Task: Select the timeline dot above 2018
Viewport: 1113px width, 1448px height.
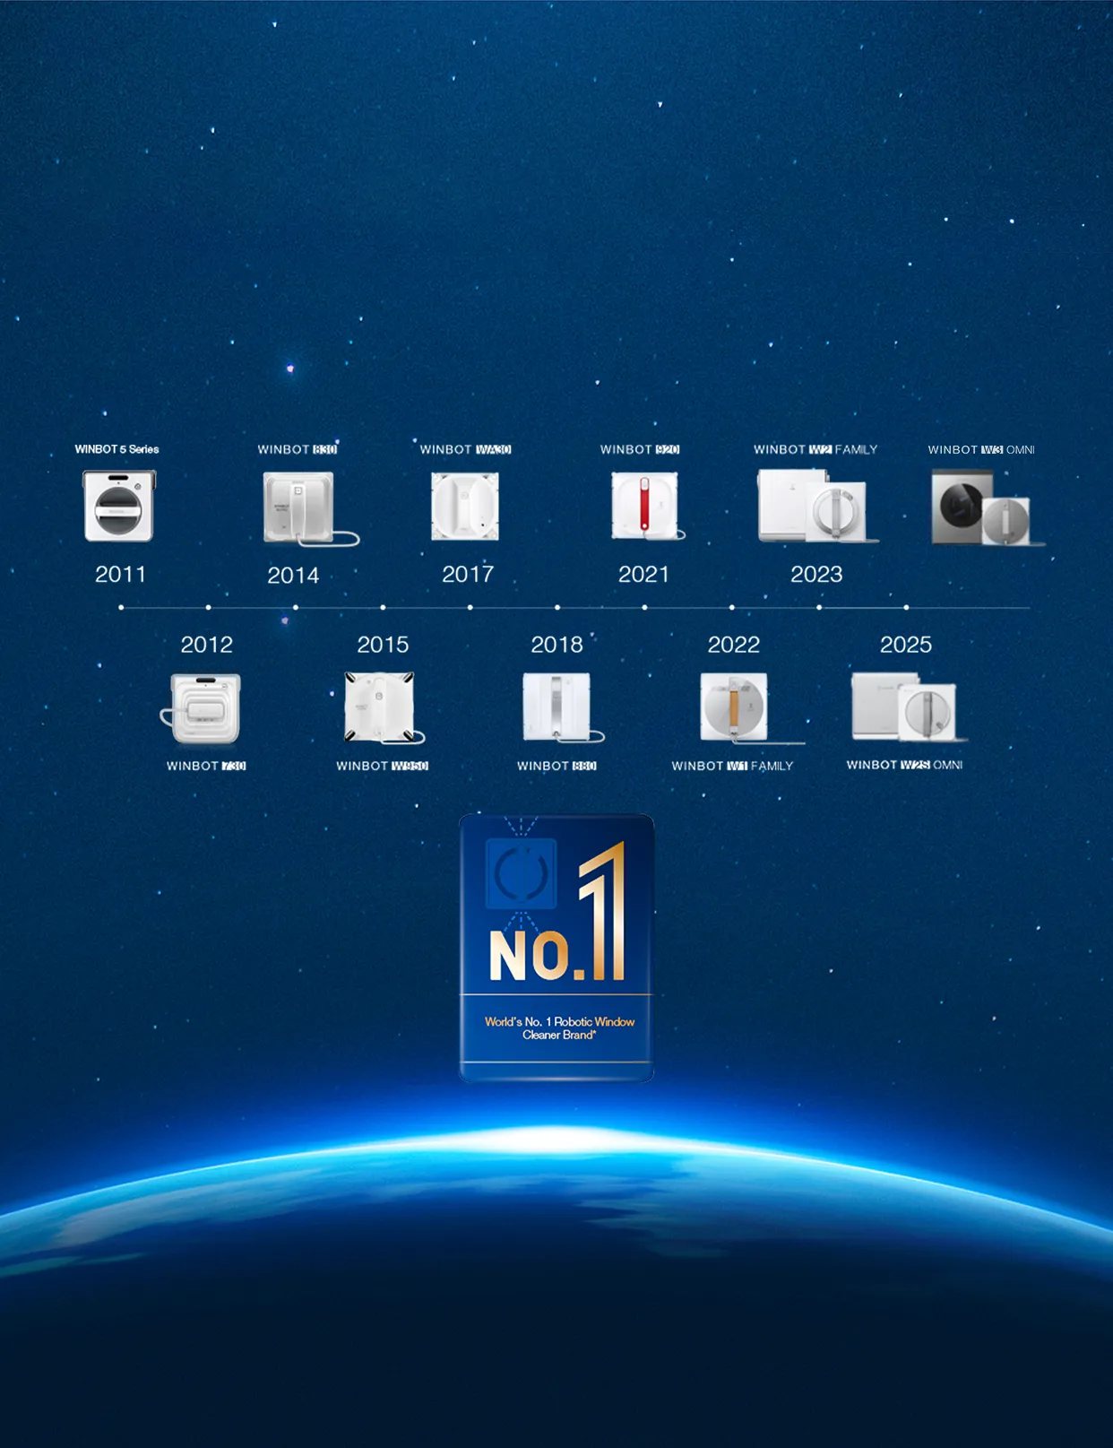Action: point(557,608)
